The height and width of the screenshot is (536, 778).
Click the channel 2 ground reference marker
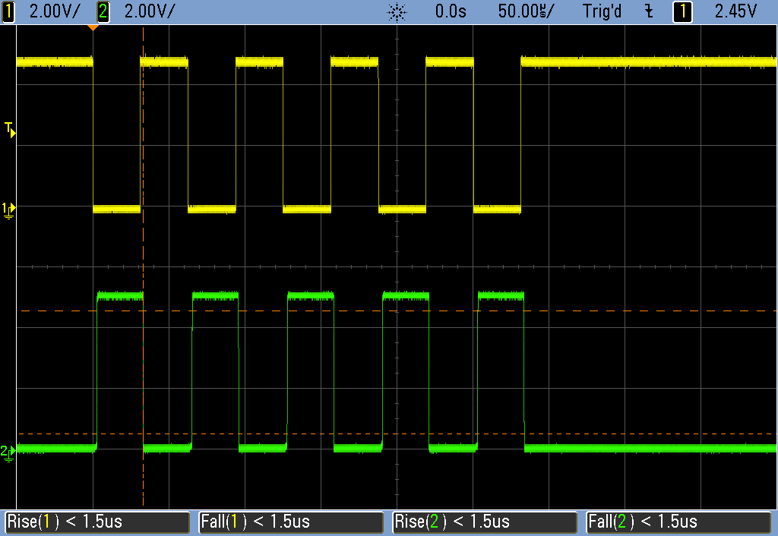(8, 452)
